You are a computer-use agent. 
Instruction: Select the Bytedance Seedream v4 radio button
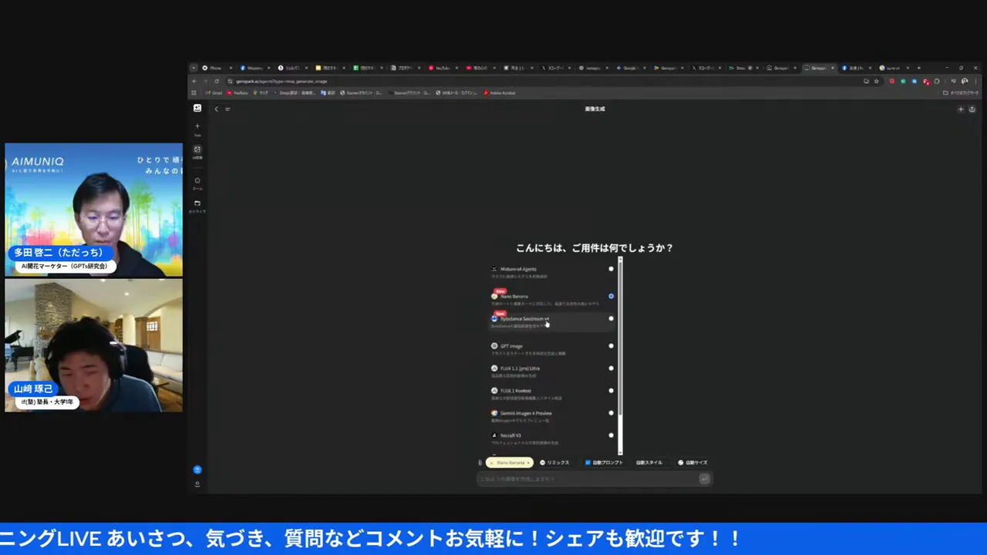(611, 318)
